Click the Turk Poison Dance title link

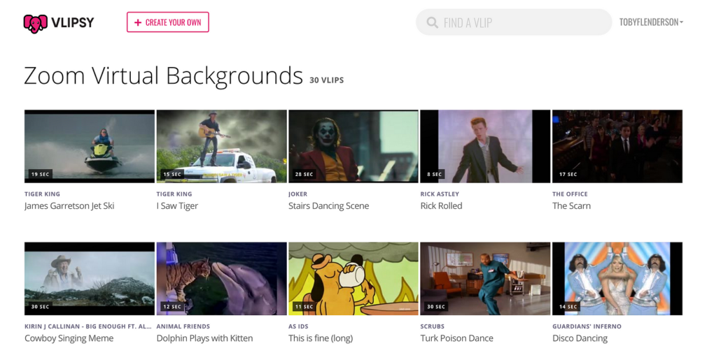click(x=456, y=338)
